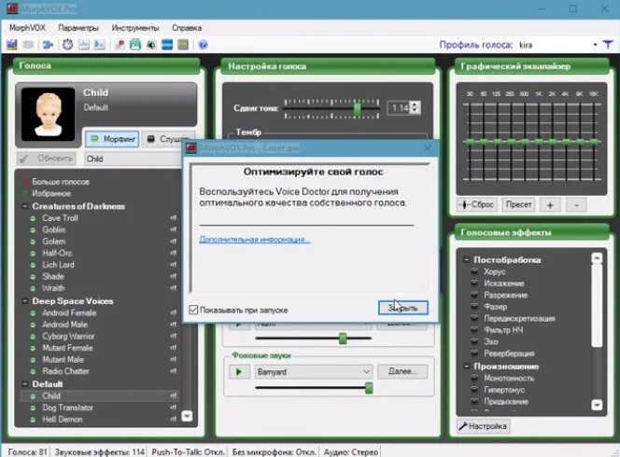This screenshot has width=620, height=457.
Task: Click the blue puzzle-piece toolbar icon
Action: coord(48,45)
